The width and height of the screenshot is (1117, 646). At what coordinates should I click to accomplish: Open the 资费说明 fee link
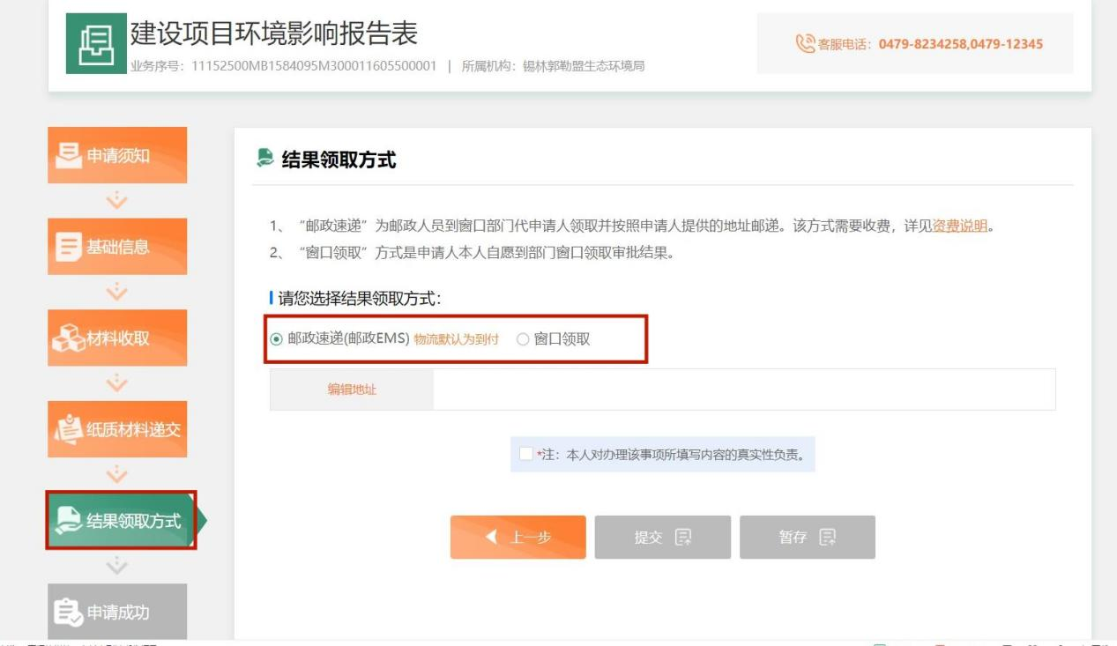pos(959,226)
